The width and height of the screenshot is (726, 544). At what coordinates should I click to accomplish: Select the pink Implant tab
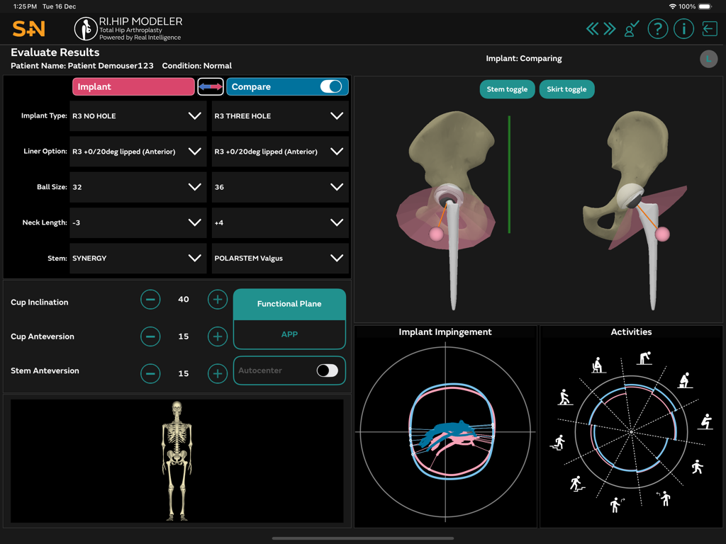pyautogui.click(x=133, y=86)
